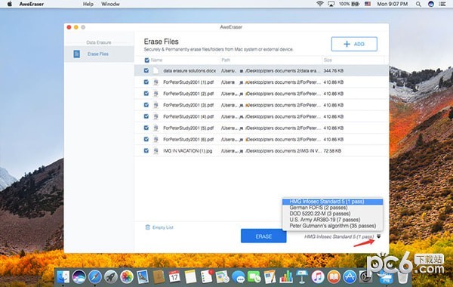The image size is (453, 287).
Task: Open Mail stamp icon in dock
Action: coord(143,277)
